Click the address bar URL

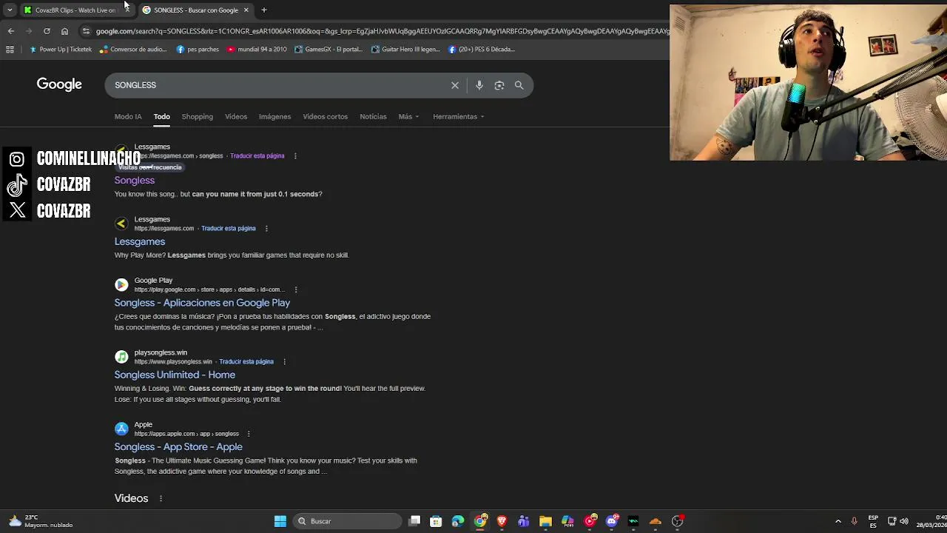coord(381,31)
